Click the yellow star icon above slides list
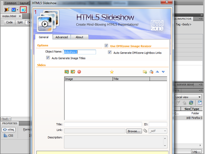Viewport: 205px width, 154px height. [112, 72]
